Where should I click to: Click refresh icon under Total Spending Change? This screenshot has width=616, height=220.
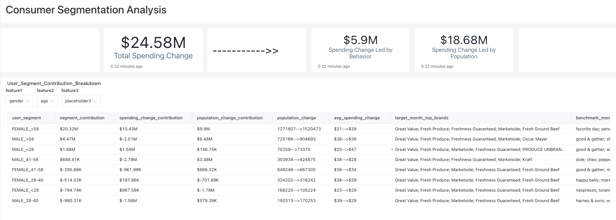click(112, 66)
